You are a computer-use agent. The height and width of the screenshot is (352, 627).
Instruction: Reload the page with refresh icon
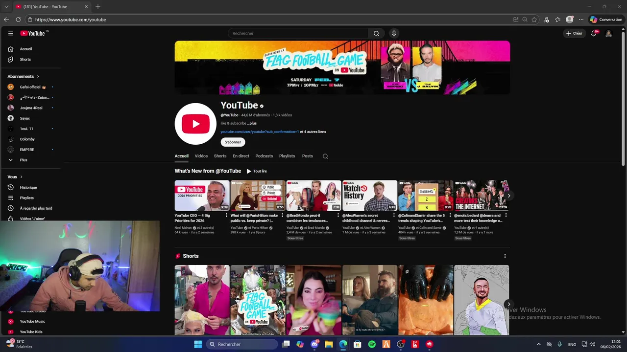pos(18,20)
